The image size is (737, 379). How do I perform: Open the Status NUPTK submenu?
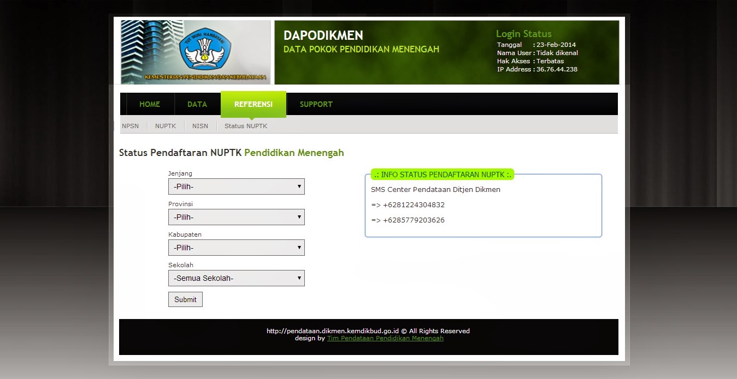pos(246,126)
